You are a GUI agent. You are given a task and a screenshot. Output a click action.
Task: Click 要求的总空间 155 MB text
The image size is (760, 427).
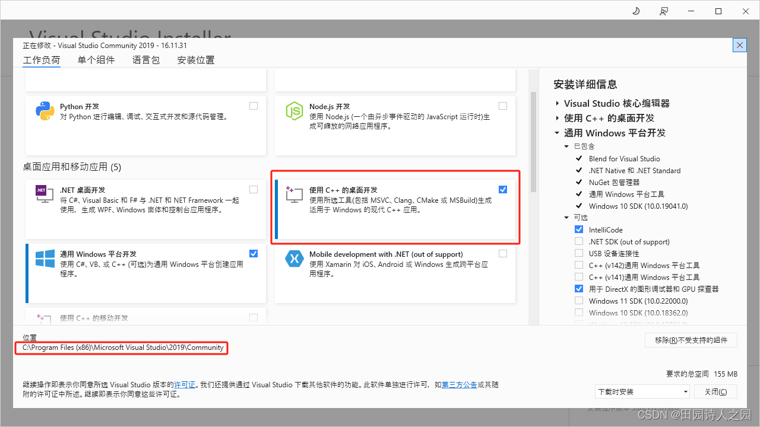[x=702, y=374]
